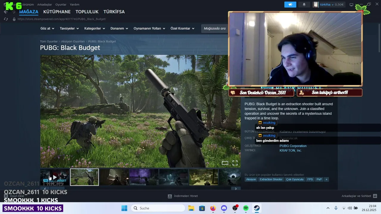Click the Windows taskbar Suche search box
This screenshot has height=214, width=381.
click(x=157, y=208)
